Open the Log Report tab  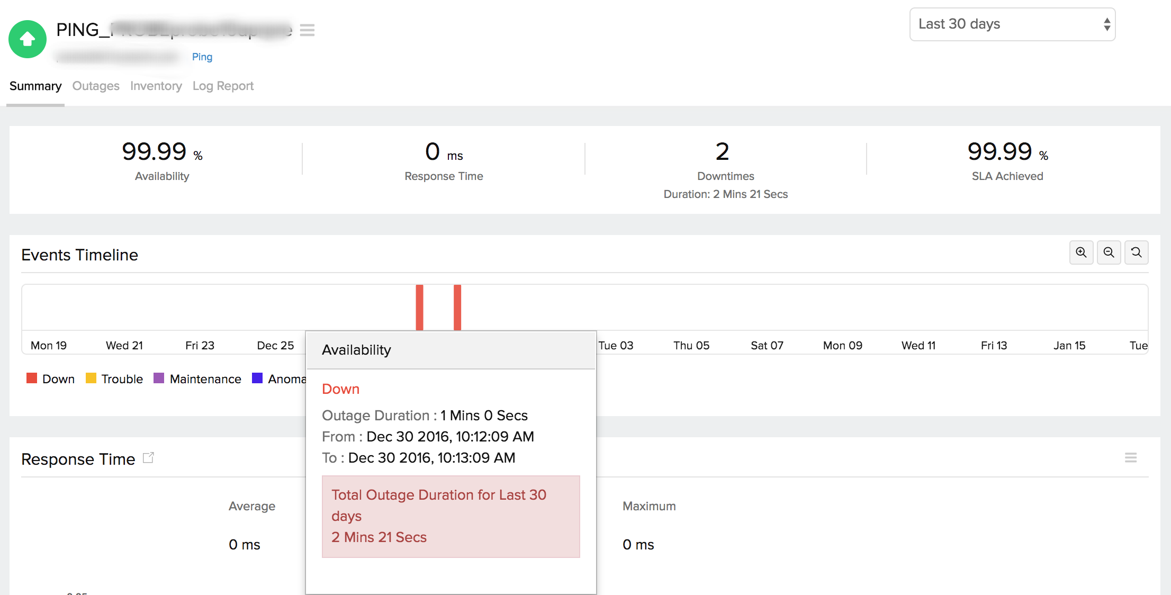[x=223, y=86]
